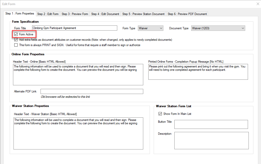
Task: Close the Edit Form window
Action: point(258,4)
